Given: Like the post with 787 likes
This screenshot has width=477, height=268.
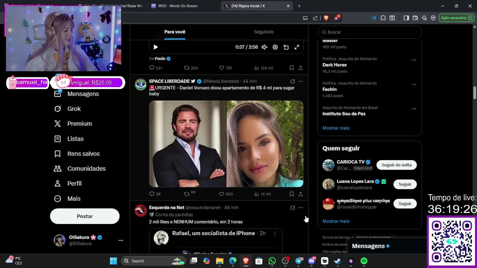Looking at the screenshot, I should (225, 68).
